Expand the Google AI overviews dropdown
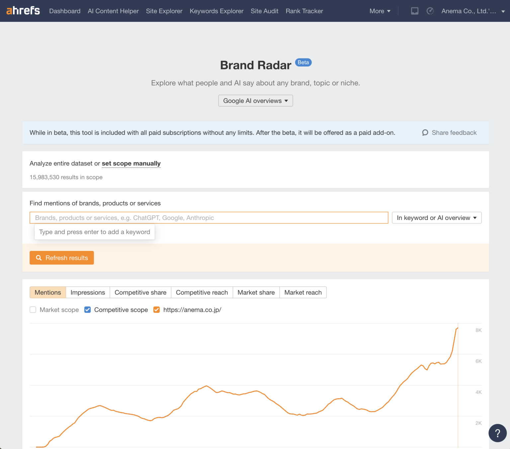The height and width of the screenshot is (449, 510). click(x=255, y=101)
